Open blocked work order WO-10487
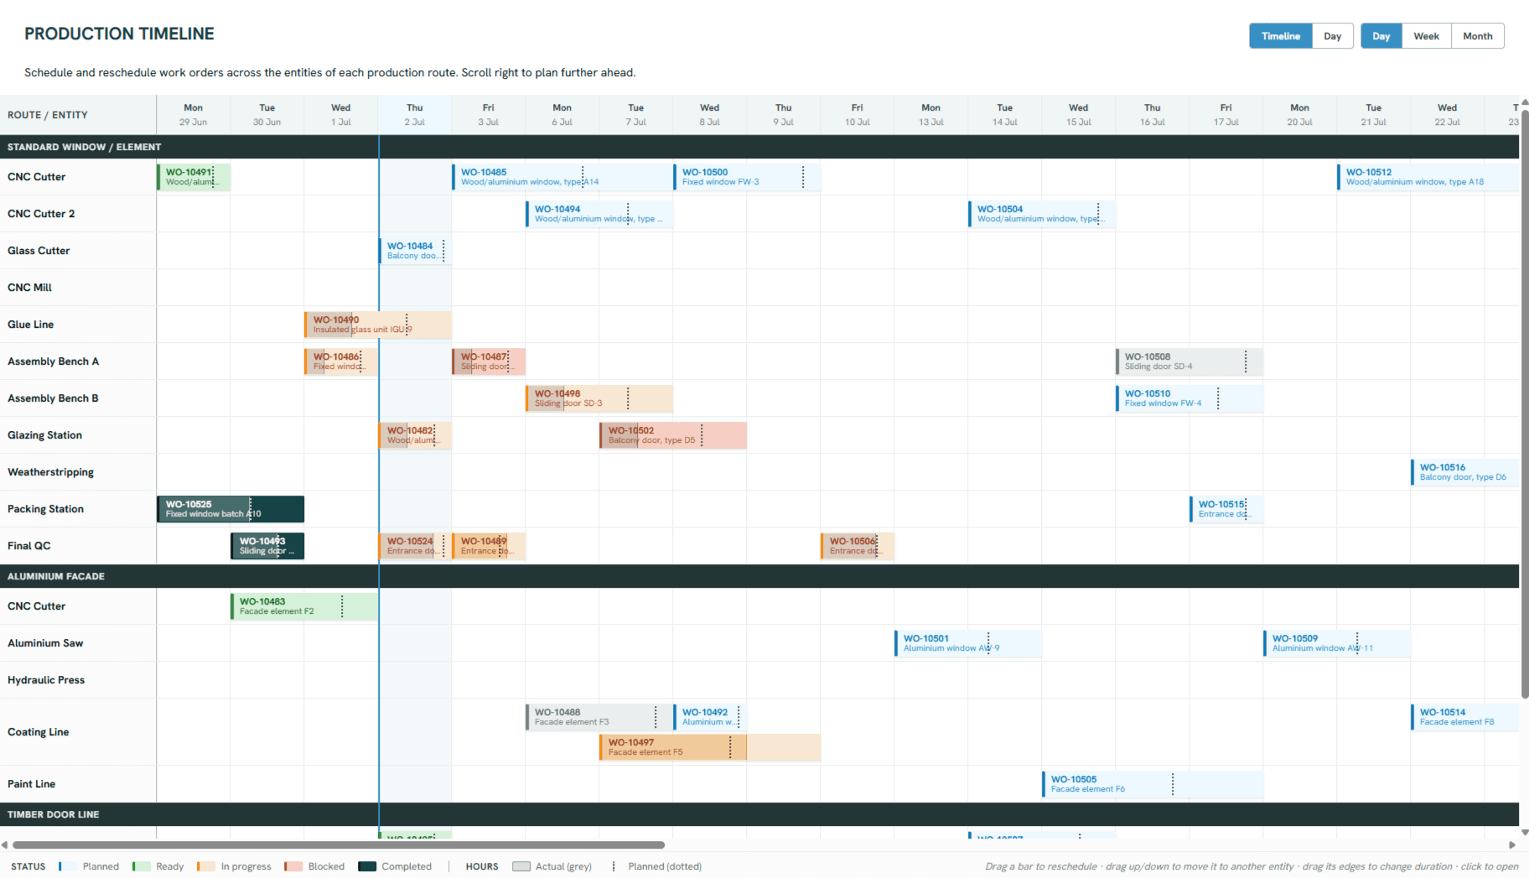 coord(489,361)
